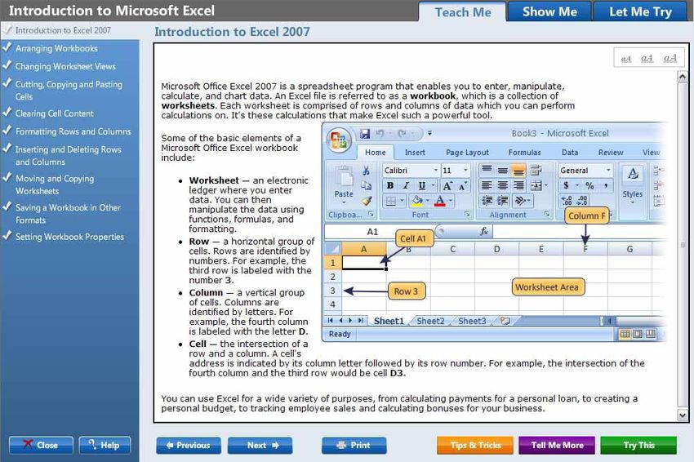
Task: Expand the Styles gallery dropdown
Action: pos(633,202)
